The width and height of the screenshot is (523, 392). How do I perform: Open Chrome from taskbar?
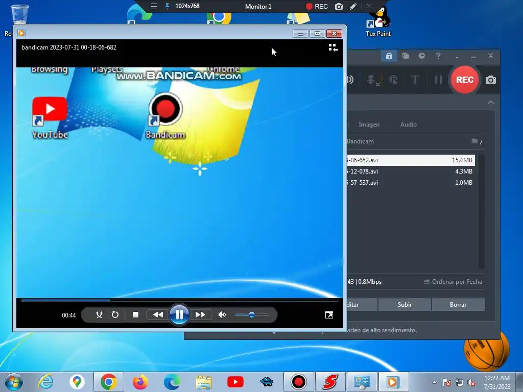point(108,382)
